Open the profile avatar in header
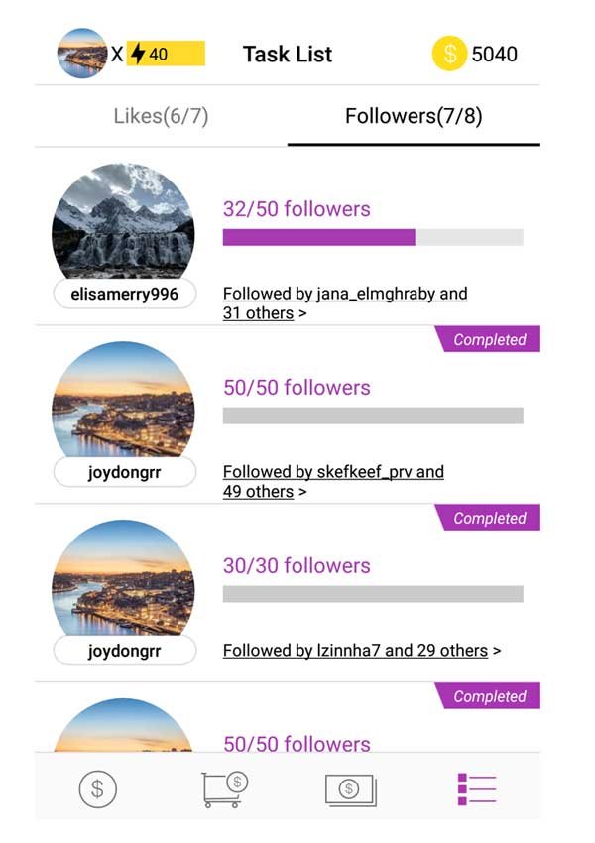The height and width of the screenshot is (843, 595). coord(81,54)
